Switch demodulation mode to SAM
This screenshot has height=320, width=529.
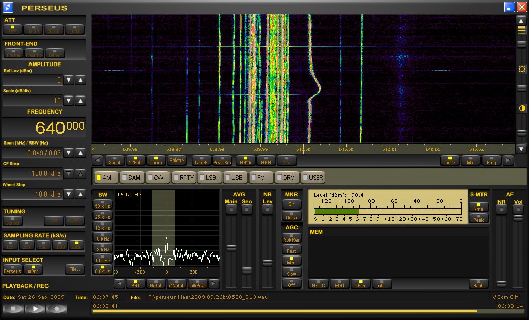[x=132, y=178]
